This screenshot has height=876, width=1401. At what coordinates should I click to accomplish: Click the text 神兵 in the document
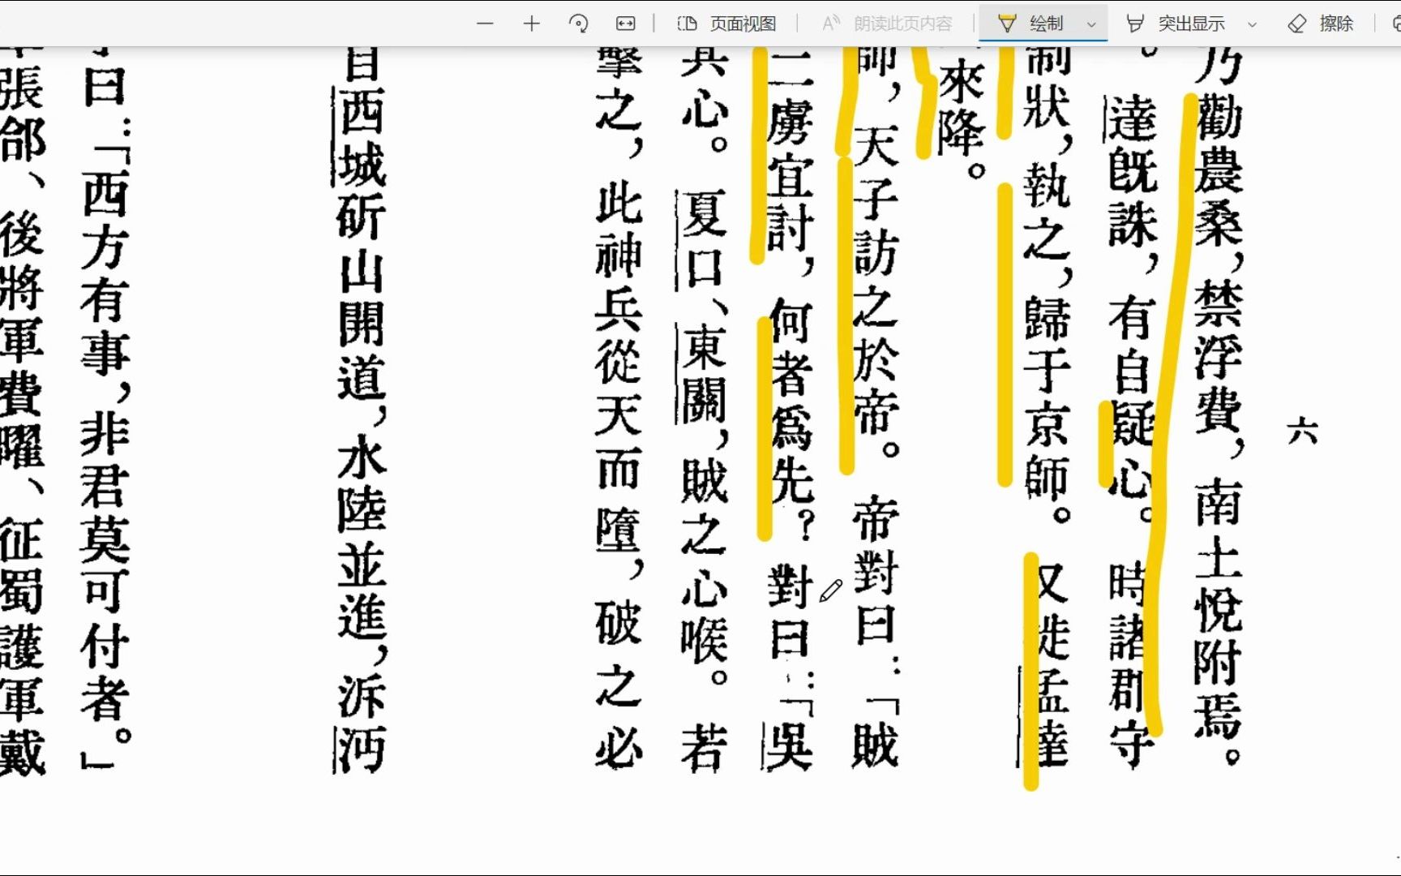click(619, 282)
